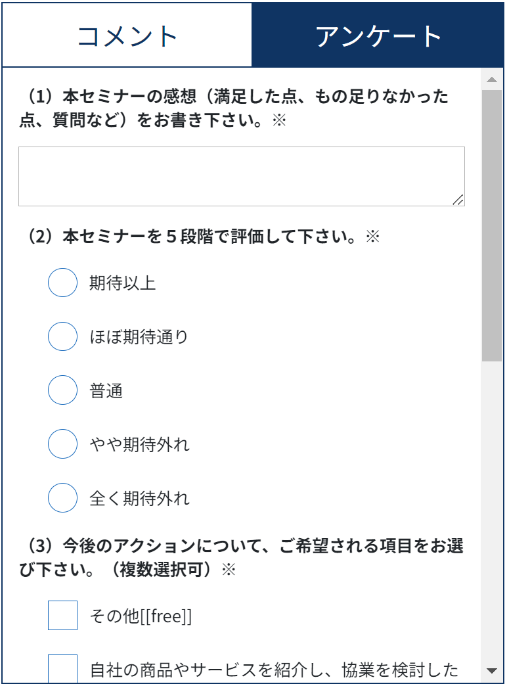The height and width of the screenshot is (686, 507).
Task: Click the empty scrollbar track below the thumb
Action: click(x=491, y=513)
